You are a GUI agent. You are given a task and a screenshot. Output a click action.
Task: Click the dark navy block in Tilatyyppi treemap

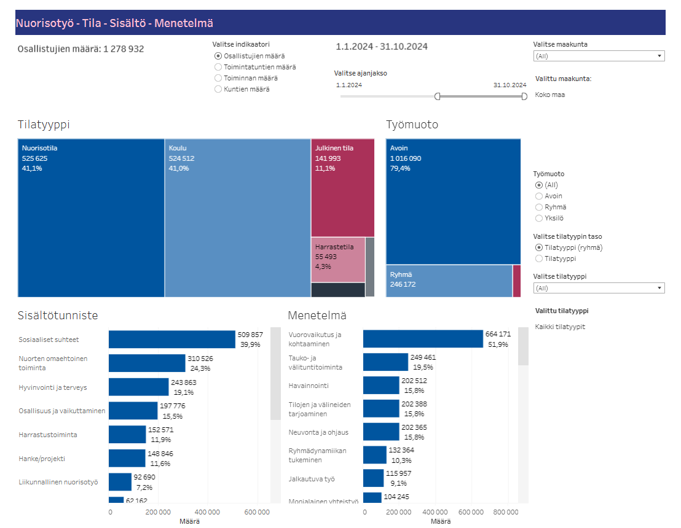338,290
